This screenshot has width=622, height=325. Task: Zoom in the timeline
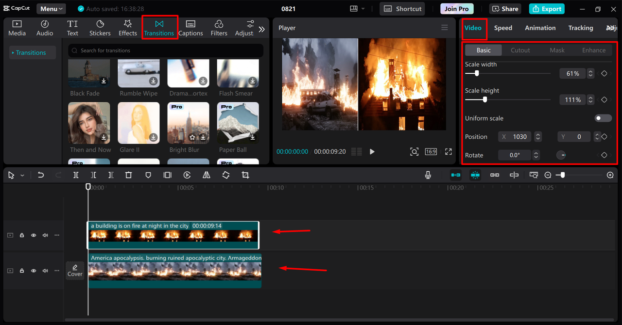[x=610, y=175]
